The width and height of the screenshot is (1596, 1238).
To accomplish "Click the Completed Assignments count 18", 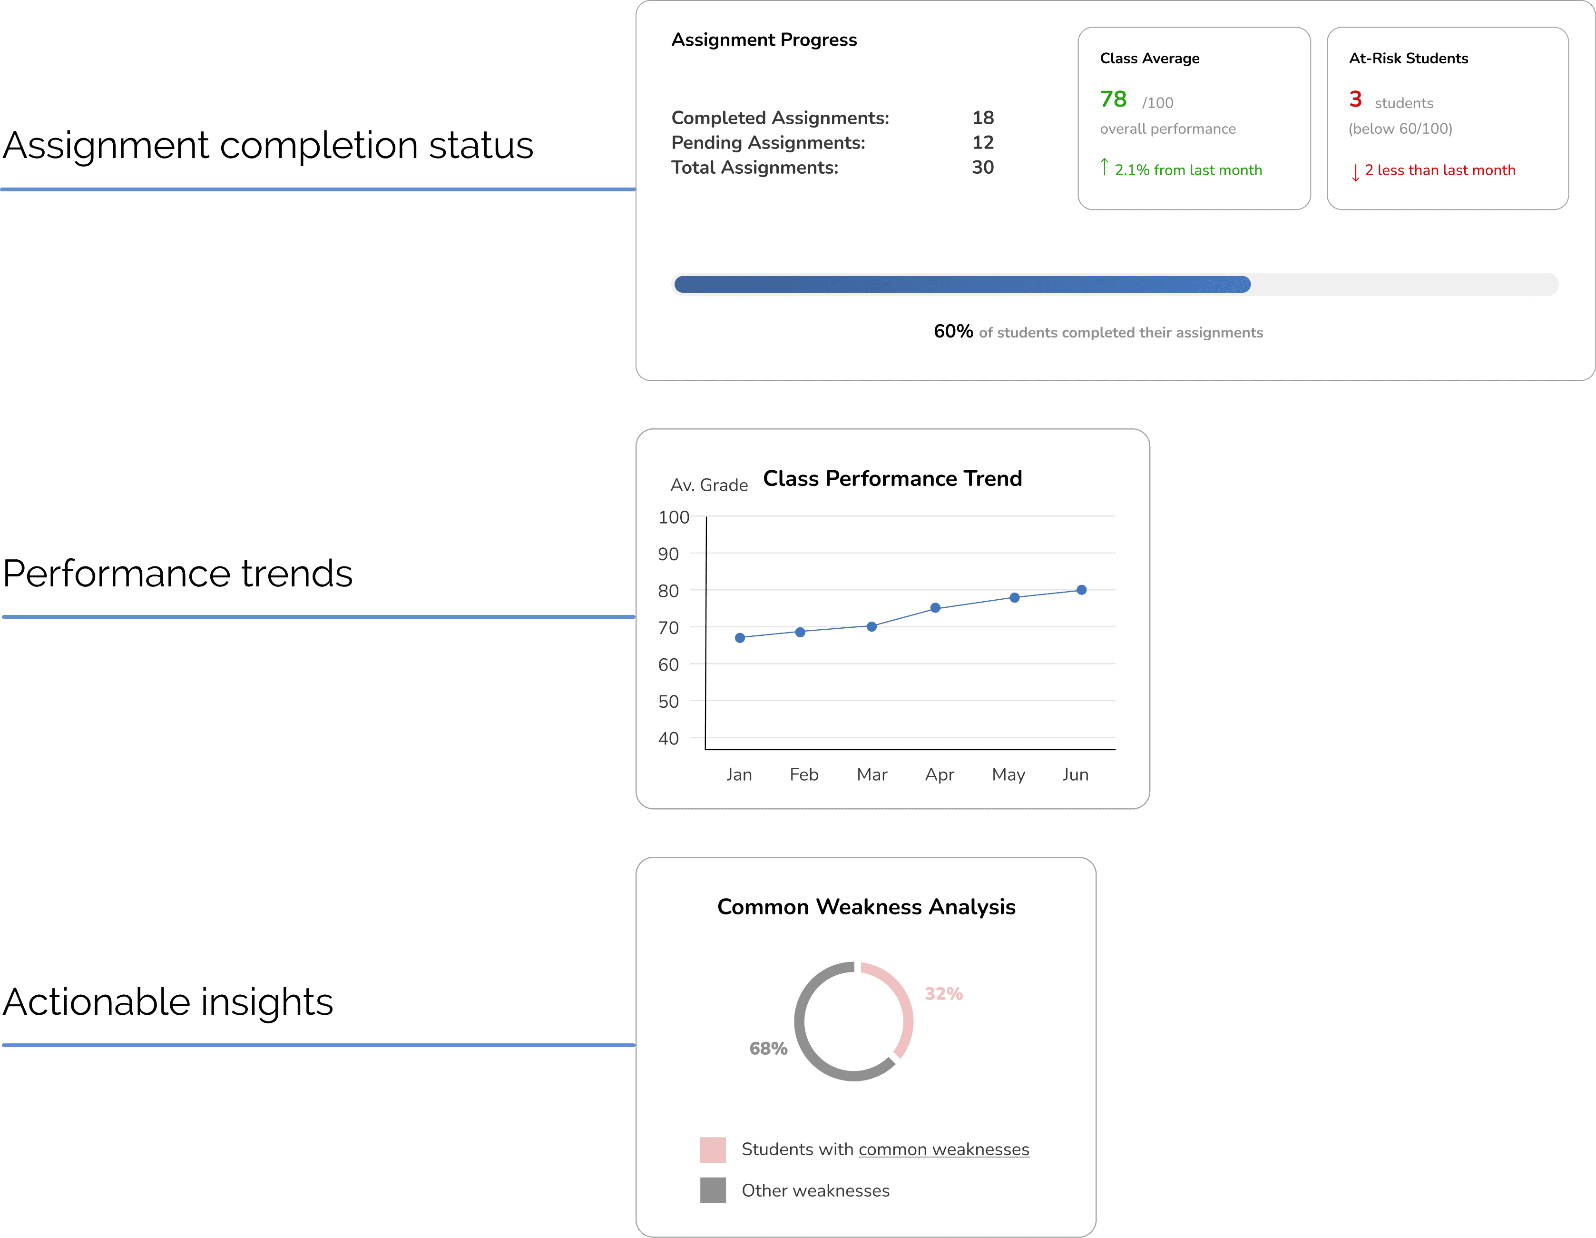I will [x=983, y=118].
